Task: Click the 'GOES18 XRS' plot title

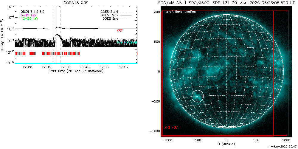Action: click(76, 3)
